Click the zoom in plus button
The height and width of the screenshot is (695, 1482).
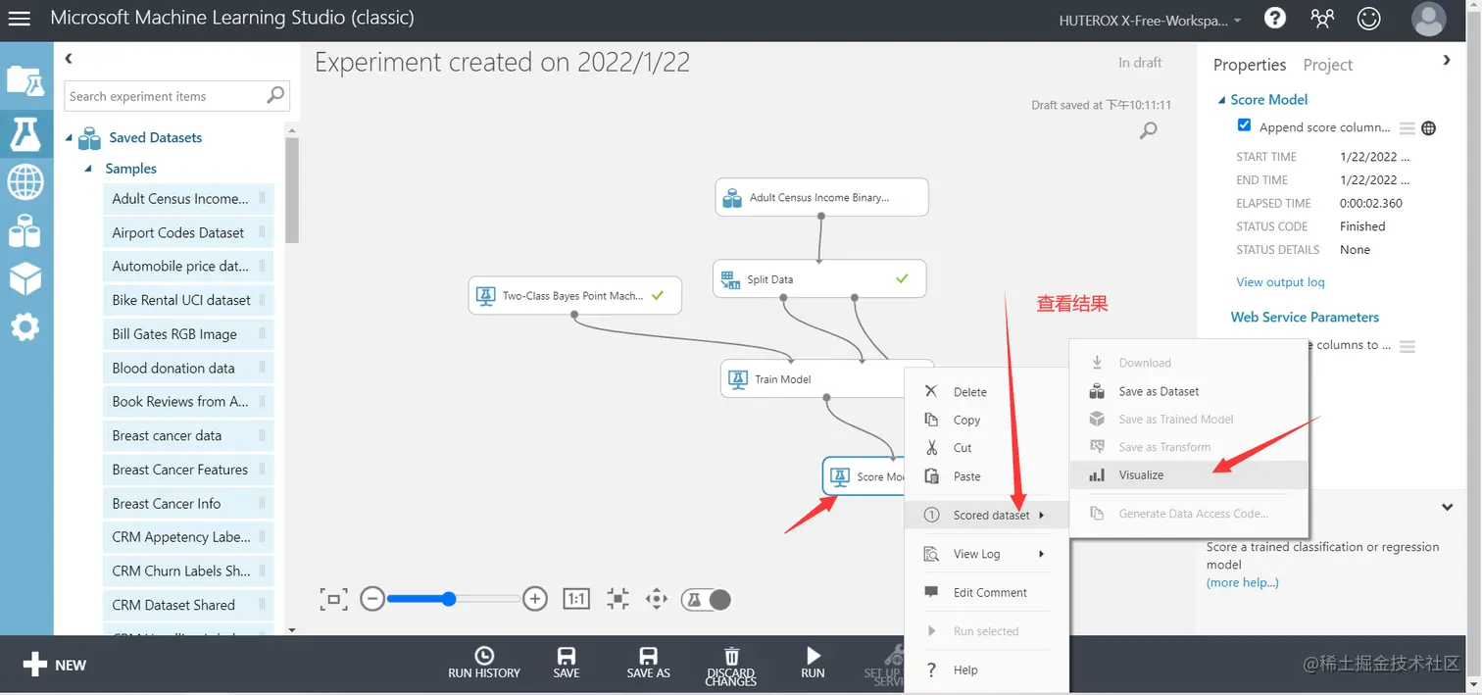(534, 599)
